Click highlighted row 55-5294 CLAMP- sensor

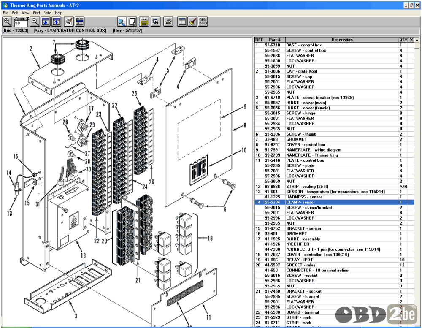click(334, 202)
